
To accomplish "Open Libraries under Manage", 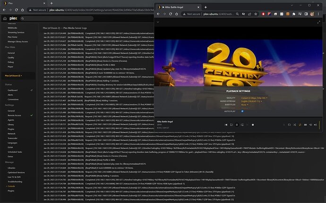I will click(11, 168).
